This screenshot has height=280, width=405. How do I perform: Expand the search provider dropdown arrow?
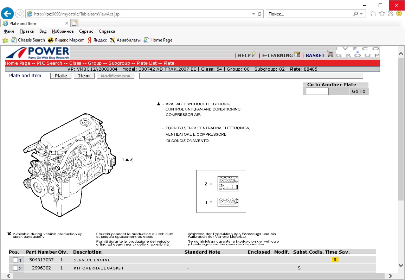tap(361, 14)
